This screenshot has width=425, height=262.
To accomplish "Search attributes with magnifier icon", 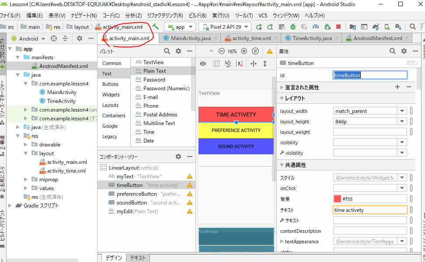I will click(x=393, y=51).
